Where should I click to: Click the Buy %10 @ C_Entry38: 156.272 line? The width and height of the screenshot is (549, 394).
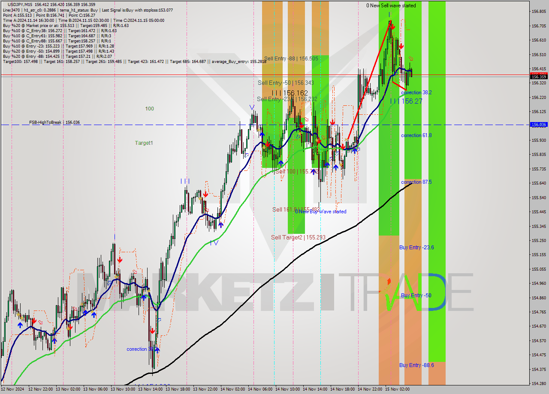point(60,30)
